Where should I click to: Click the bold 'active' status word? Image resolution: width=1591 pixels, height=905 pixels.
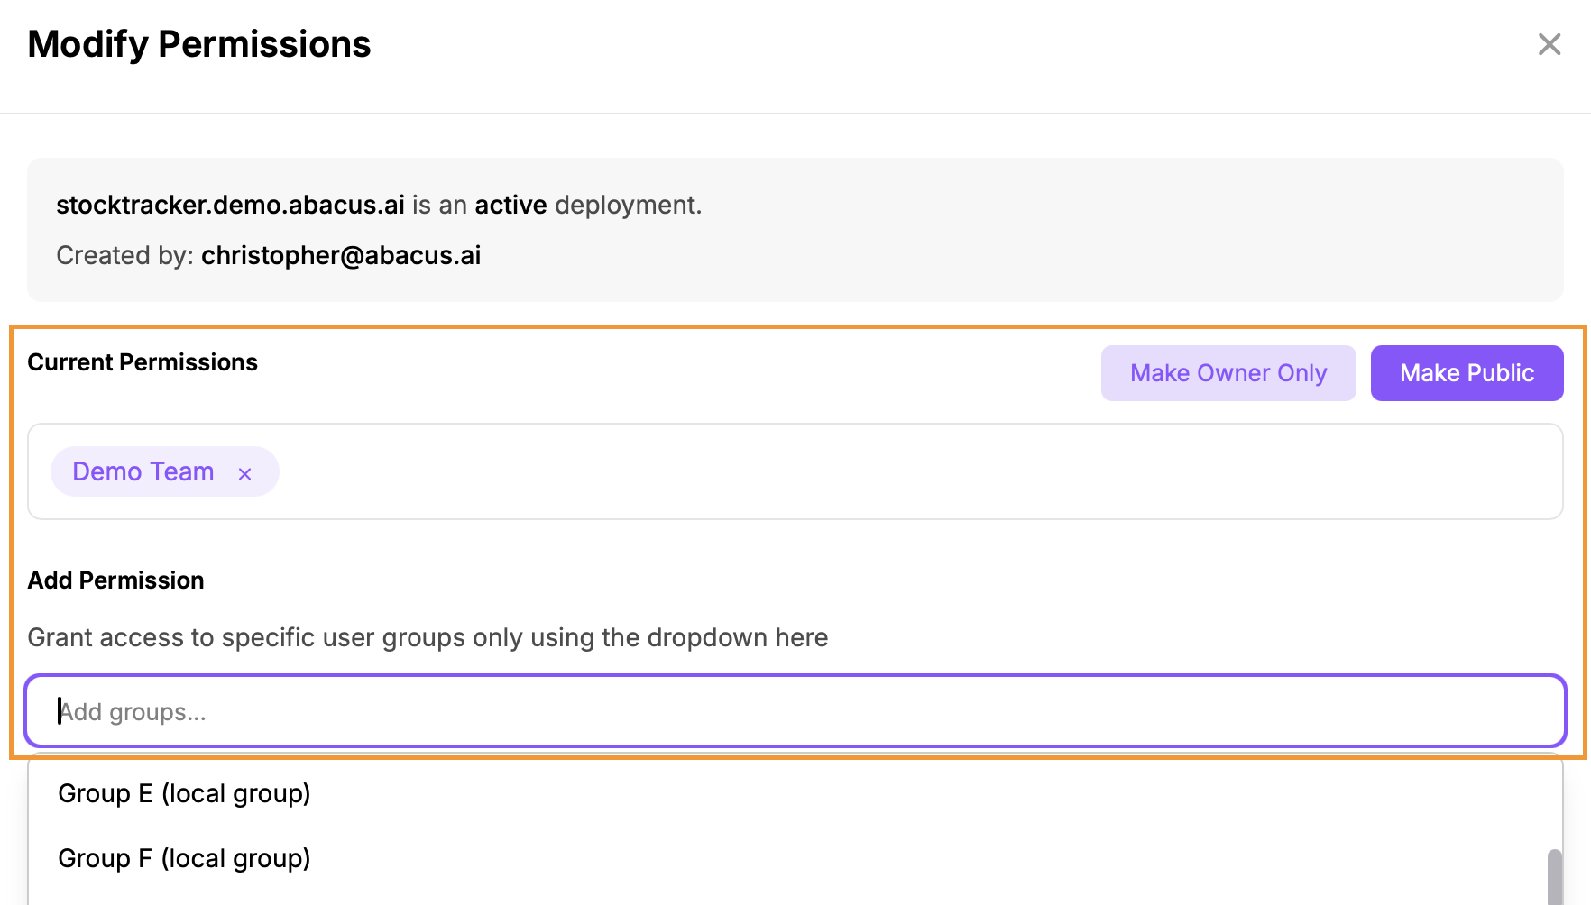pyautogui.click(x=510, y=205)
